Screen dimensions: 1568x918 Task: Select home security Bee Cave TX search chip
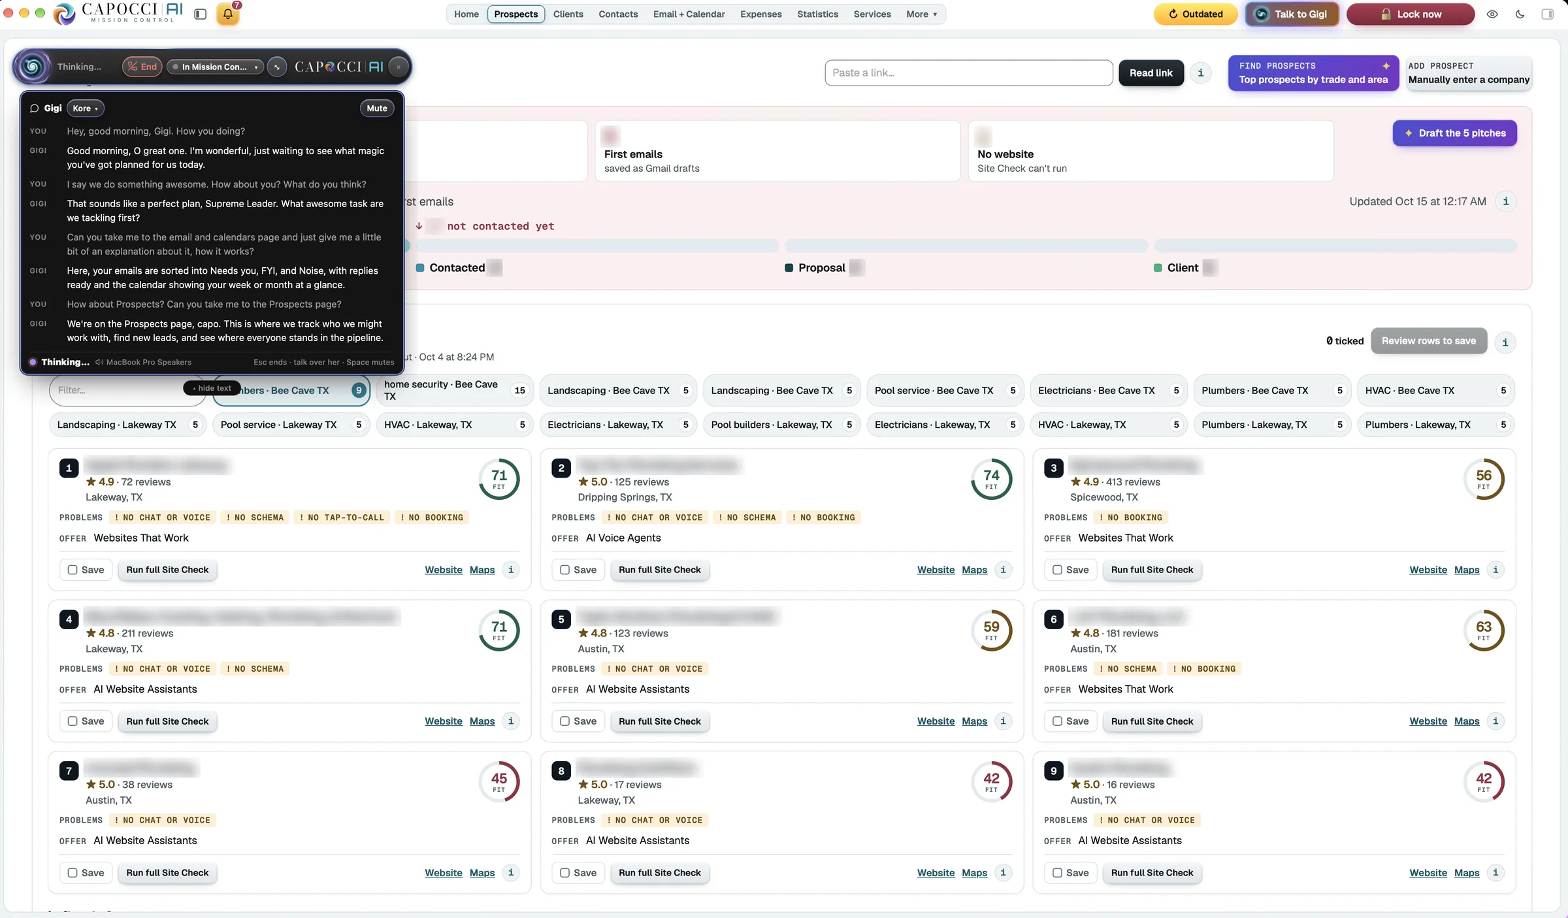(x=454, y=390)
